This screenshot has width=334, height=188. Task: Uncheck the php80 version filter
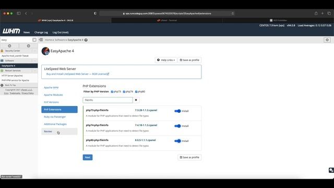pos(136,92)
